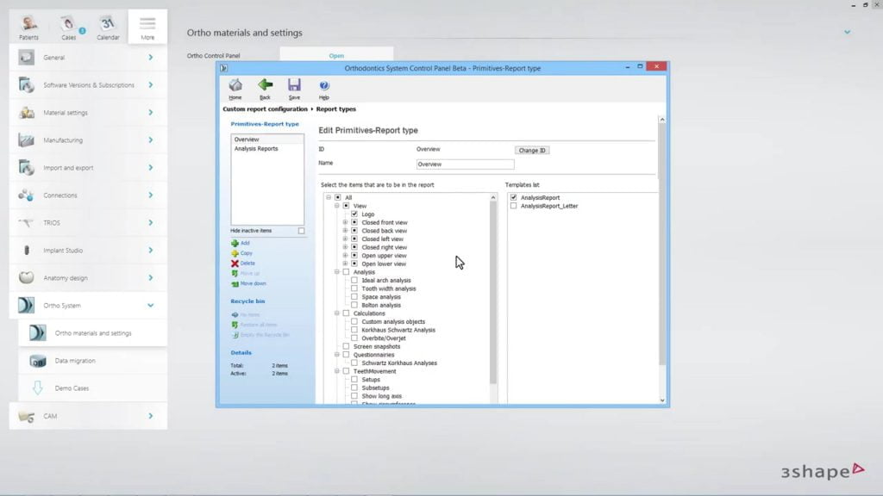Viewport: 883px width, 496px height.
Task: Expand the Closed front view tree node
Action: click(x=346, y=223)
